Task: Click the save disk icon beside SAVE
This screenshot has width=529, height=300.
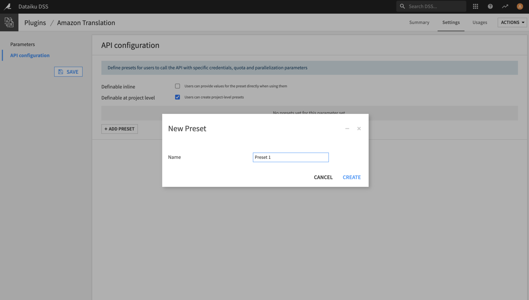Action: tap(61, 71)
